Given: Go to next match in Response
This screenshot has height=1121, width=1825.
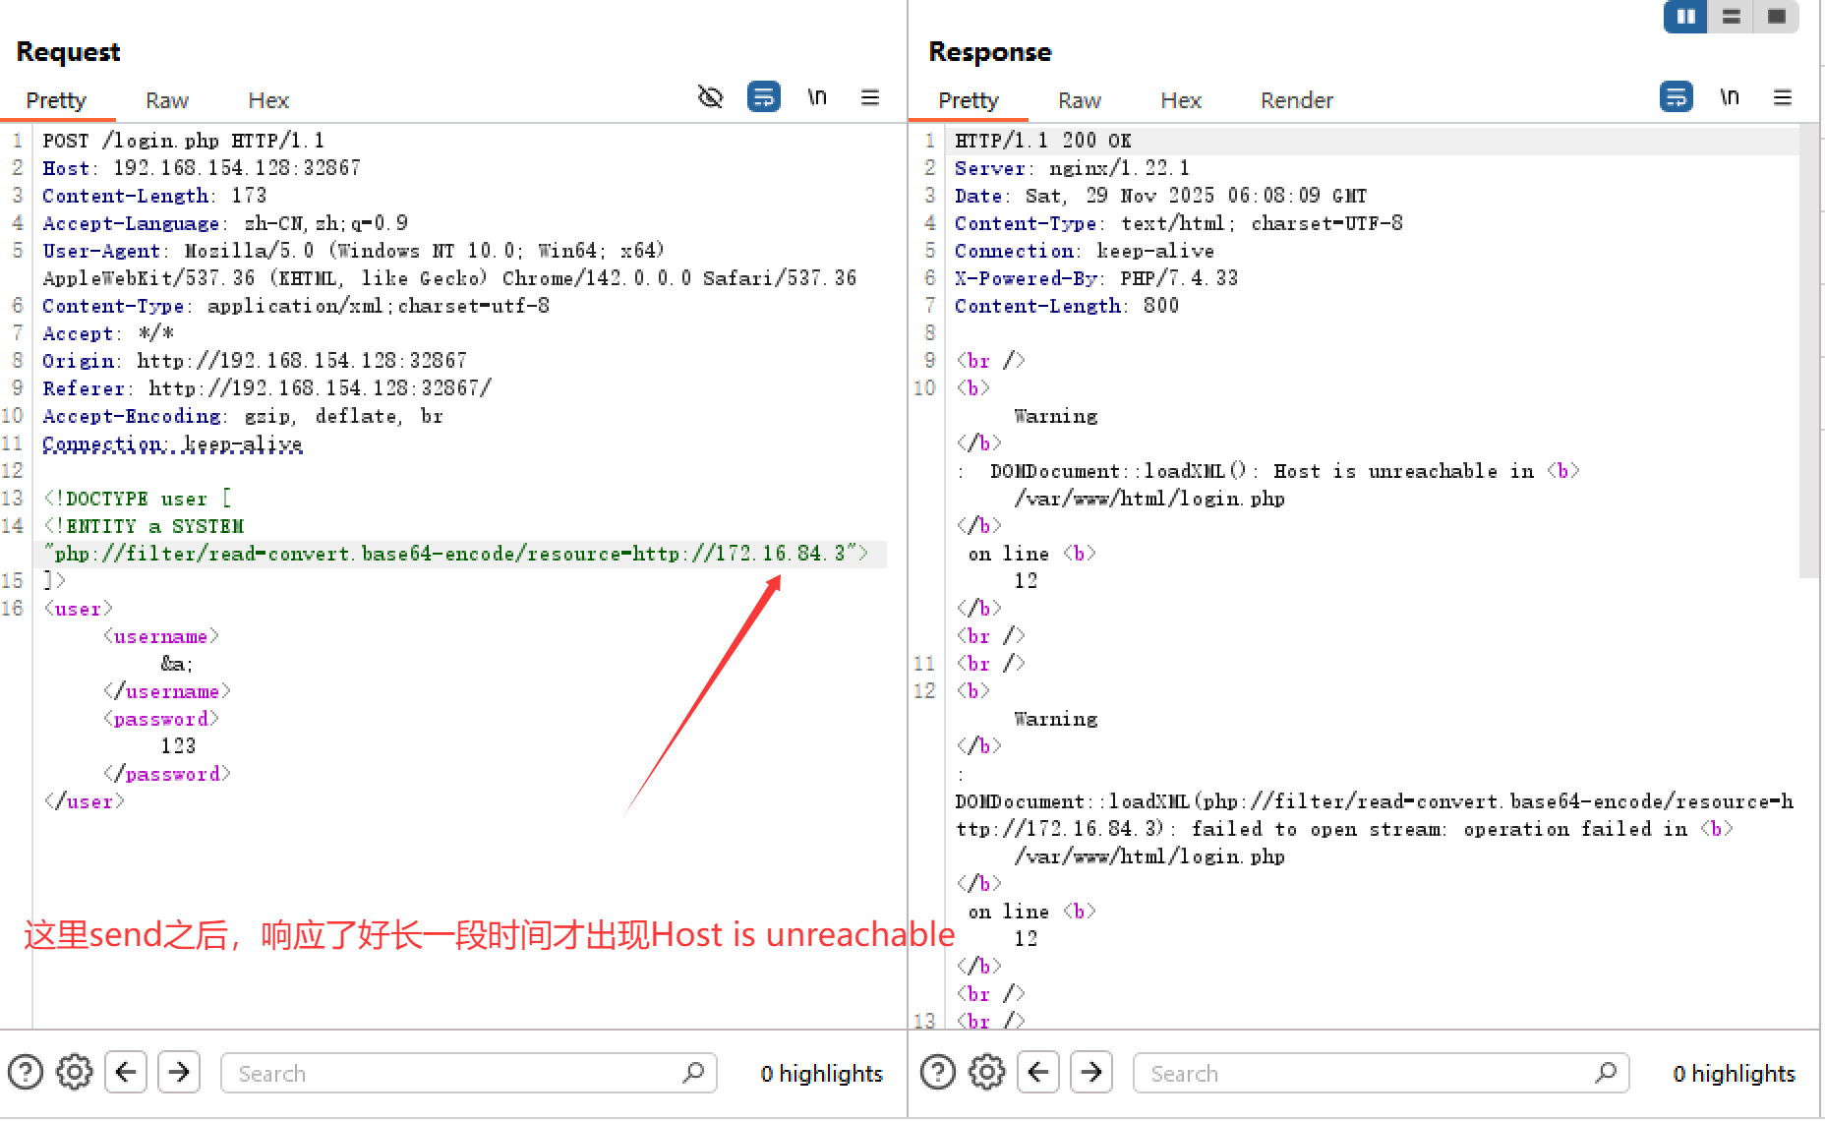Looking at the screenshot, I should [1091, 1072].
